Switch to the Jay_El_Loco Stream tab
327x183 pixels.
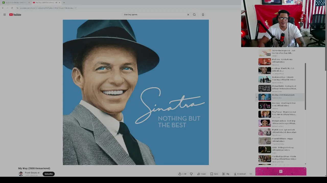pyautogui.click(x=15, y=3)
